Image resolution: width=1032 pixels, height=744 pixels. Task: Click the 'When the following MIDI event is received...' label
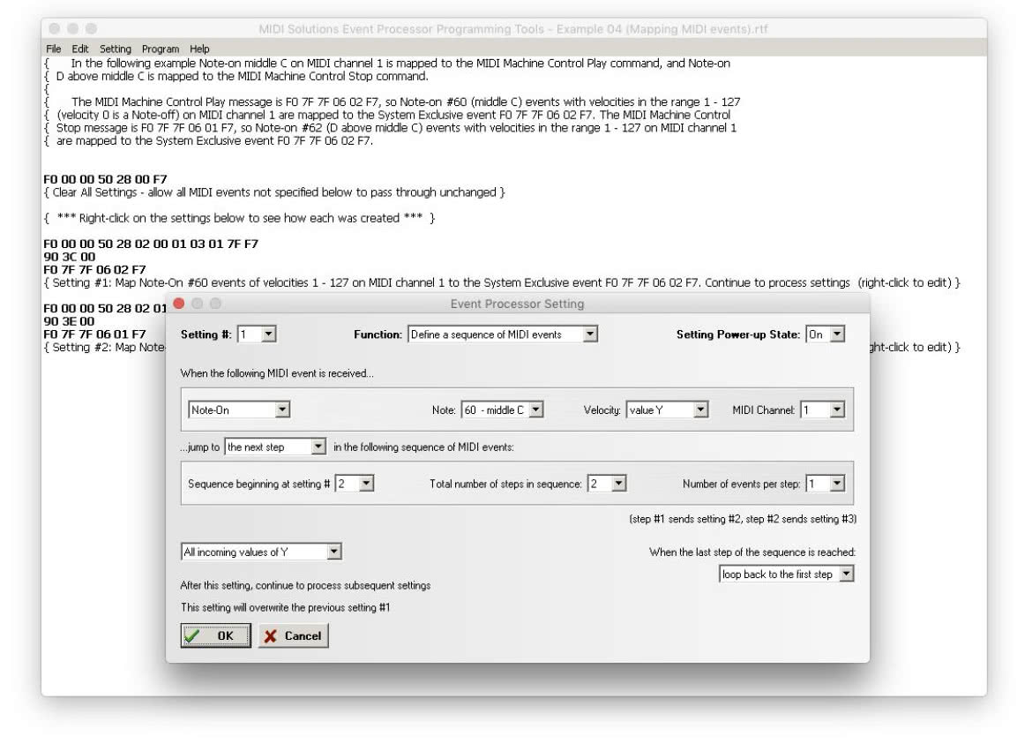[277, 373]
